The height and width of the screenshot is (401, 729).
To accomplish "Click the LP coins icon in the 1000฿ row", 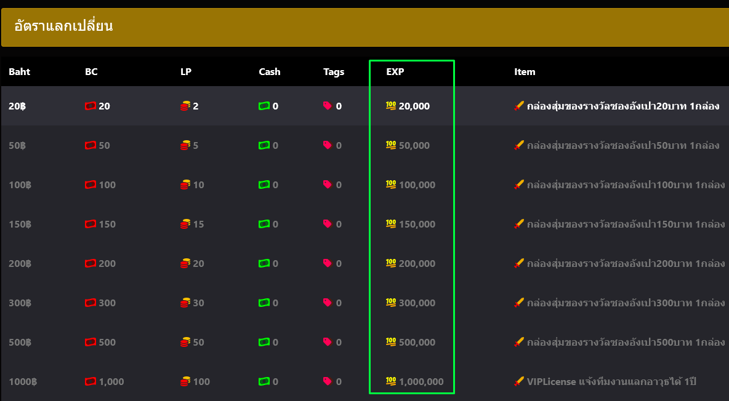I will [185, 382].
